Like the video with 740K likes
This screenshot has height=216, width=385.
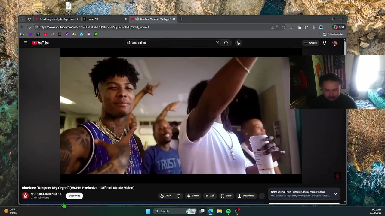tap(165, 196)
